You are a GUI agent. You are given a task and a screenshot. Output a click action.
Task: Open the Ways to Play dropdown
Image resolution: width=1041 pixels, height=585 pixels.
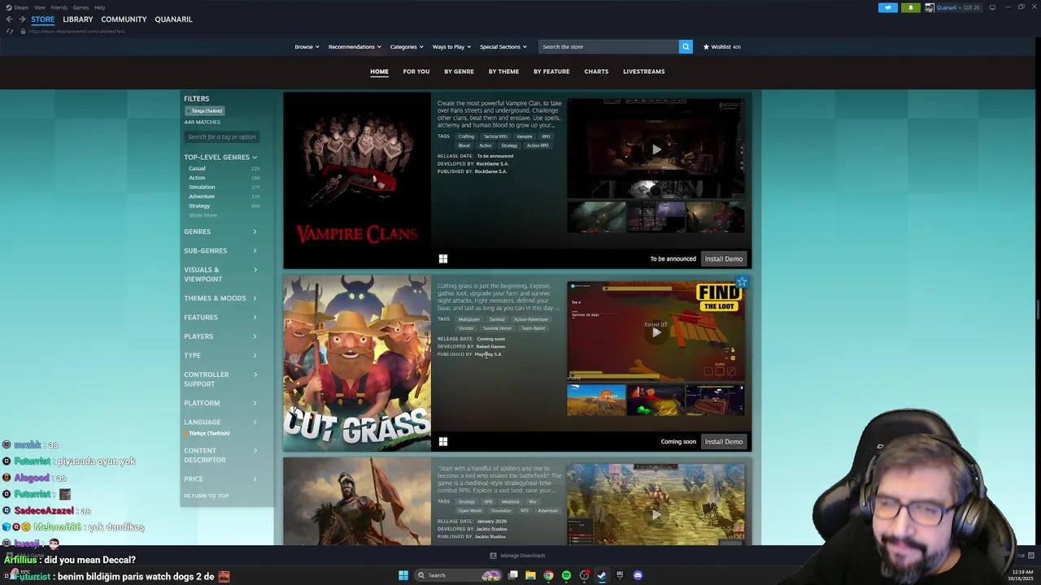(x=451, y=46)
